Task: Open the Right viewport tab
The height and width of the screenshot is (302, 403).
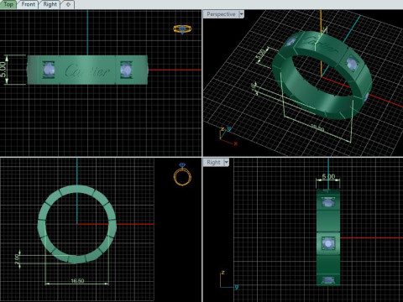Action: [50, 4]
